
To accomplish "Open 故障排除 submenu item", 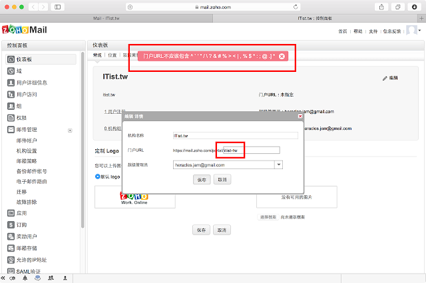I will [x=27, y=202].
